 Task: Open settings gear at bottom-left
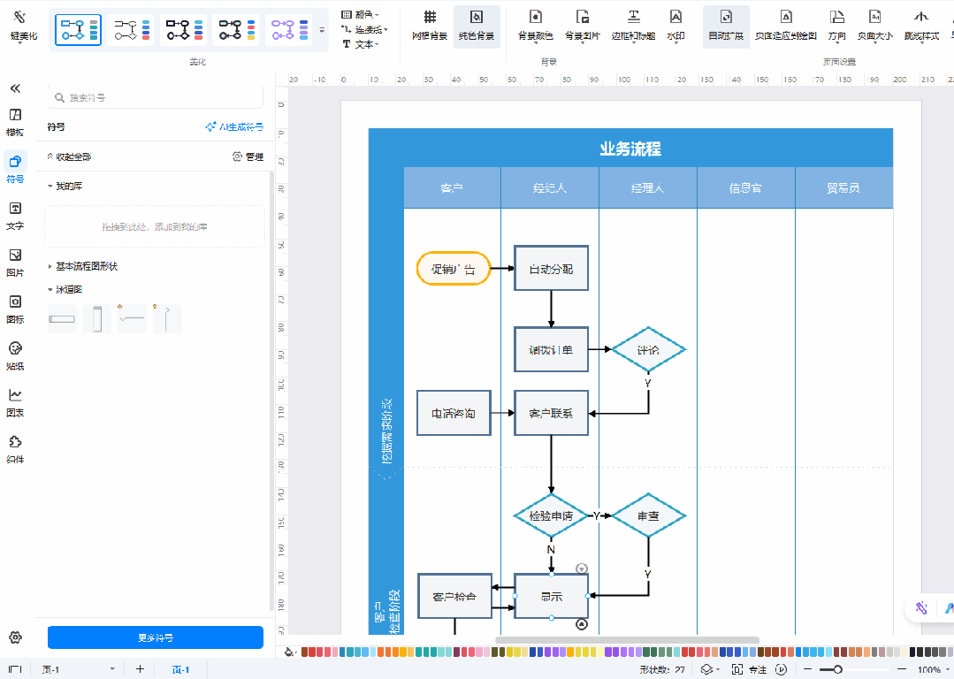coord(15,637)
